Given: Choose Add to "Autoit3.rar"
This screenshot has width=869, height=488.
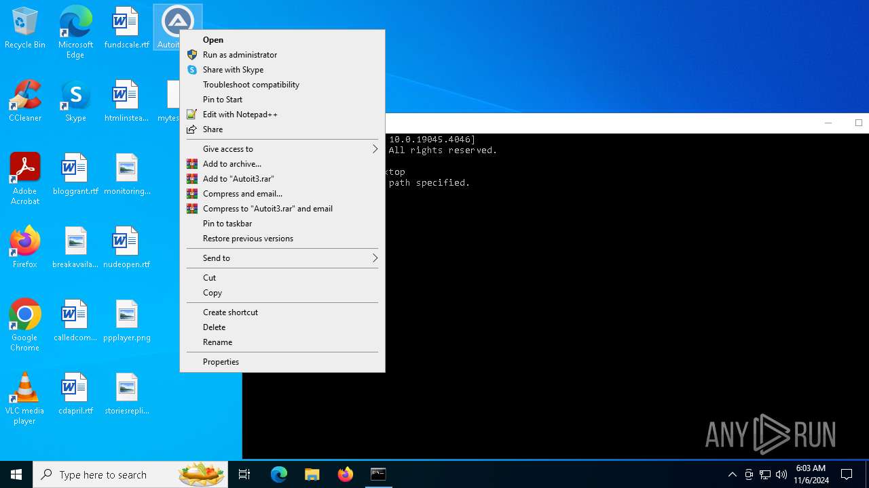Looking at the screenshot, I should click(282, 179).
